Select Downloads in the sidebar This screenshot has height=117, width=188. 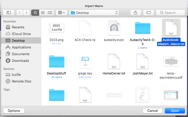[20, 61]
